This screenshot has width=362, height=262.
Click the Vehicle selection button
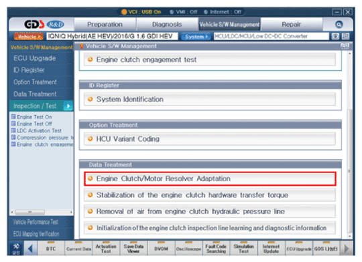pos(29,37)
